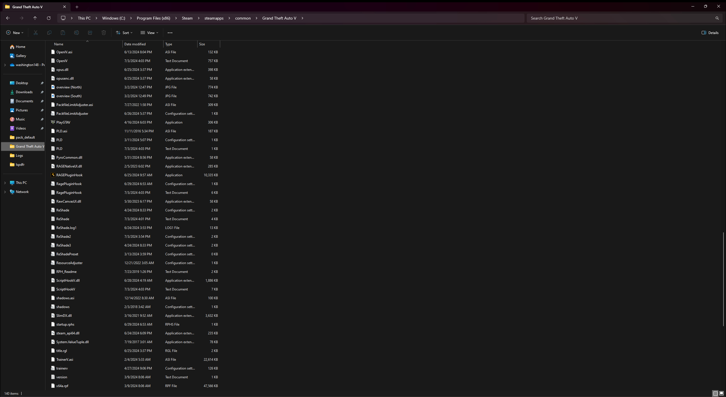The height and width of the screenshot is (397, 726).
Task: Click the Refresh icon near address bar
Action: click(49, 18)
